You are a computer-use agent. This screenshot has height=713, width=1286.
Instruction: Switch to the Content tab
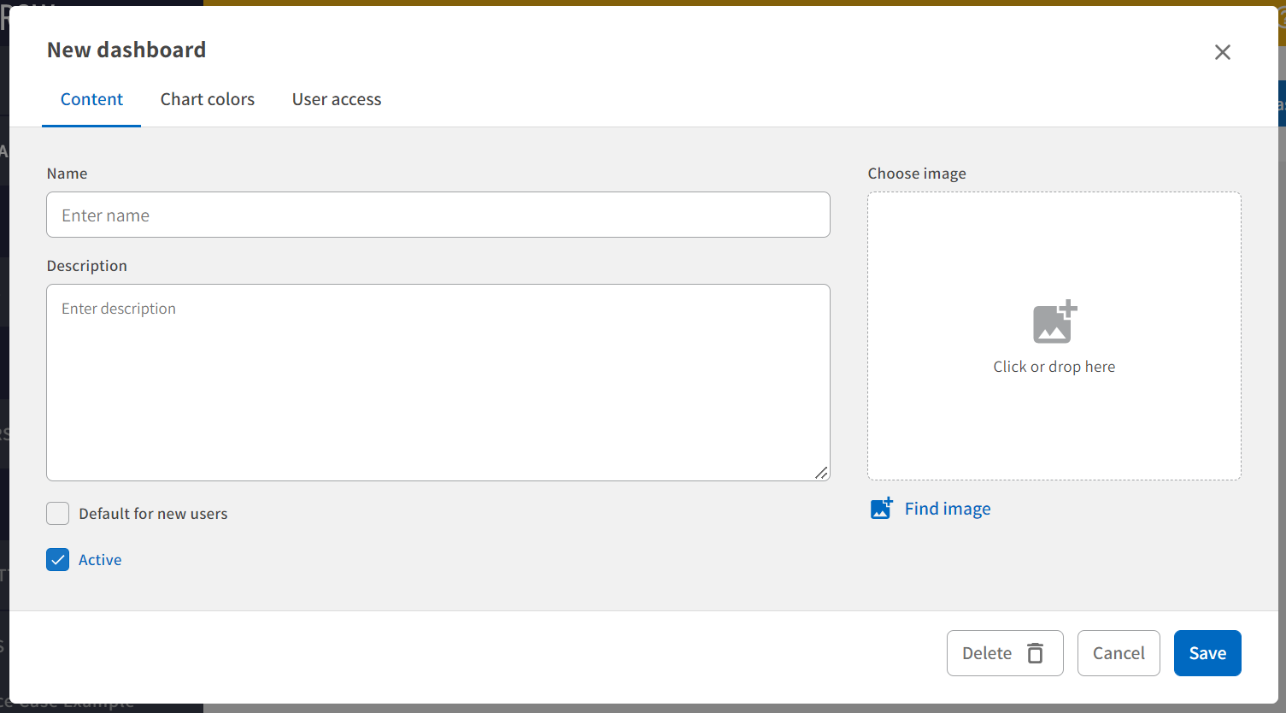91,99
